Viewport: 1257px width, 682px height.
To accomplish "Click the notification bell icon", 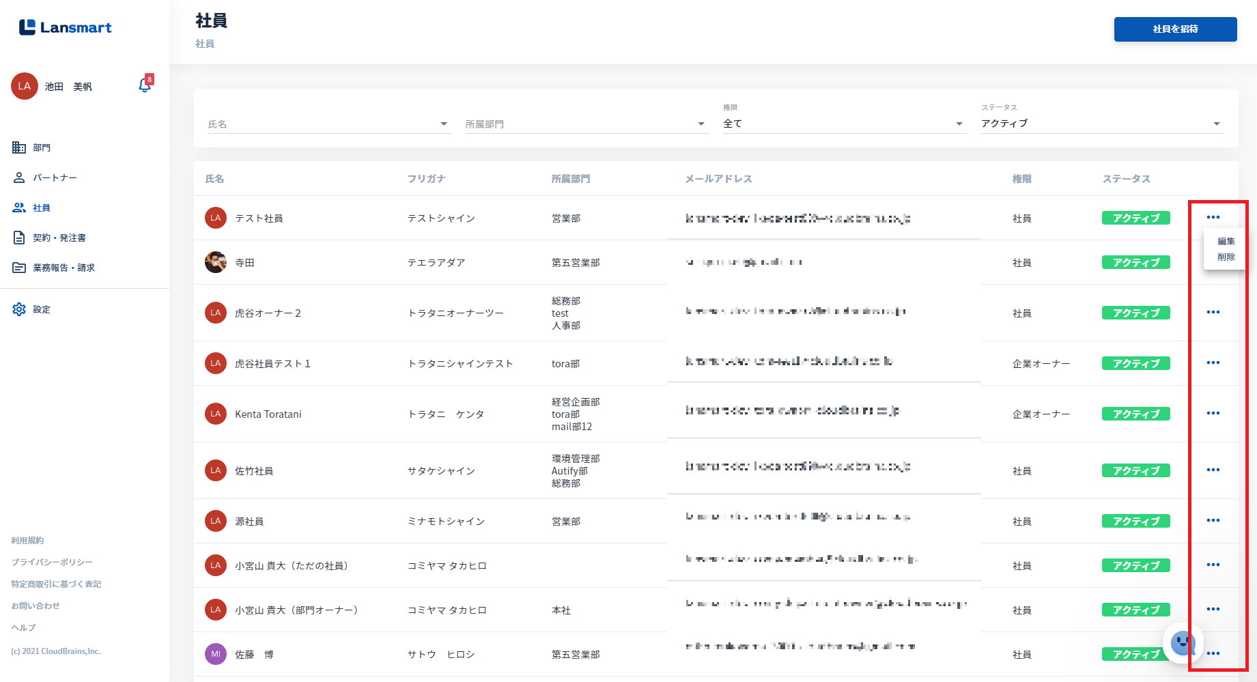I will (x=145, y=85).
